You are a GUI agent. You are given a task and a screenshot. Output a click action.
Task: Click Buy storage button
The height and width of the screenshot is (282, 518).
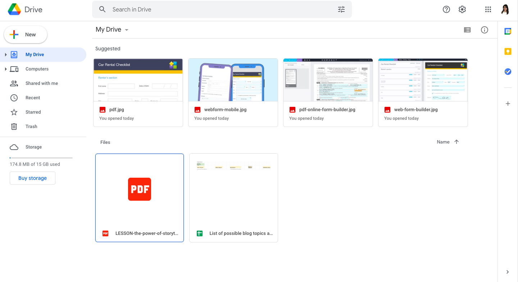(32, 178)
